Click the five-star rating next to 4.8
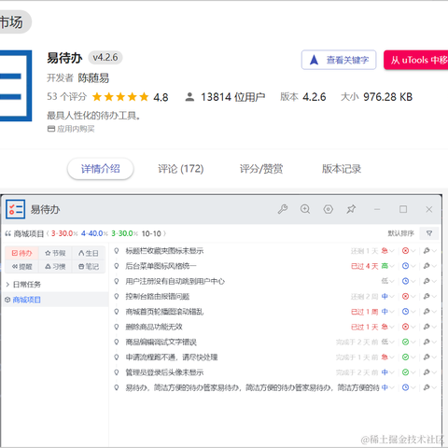 tap(120, 97)
